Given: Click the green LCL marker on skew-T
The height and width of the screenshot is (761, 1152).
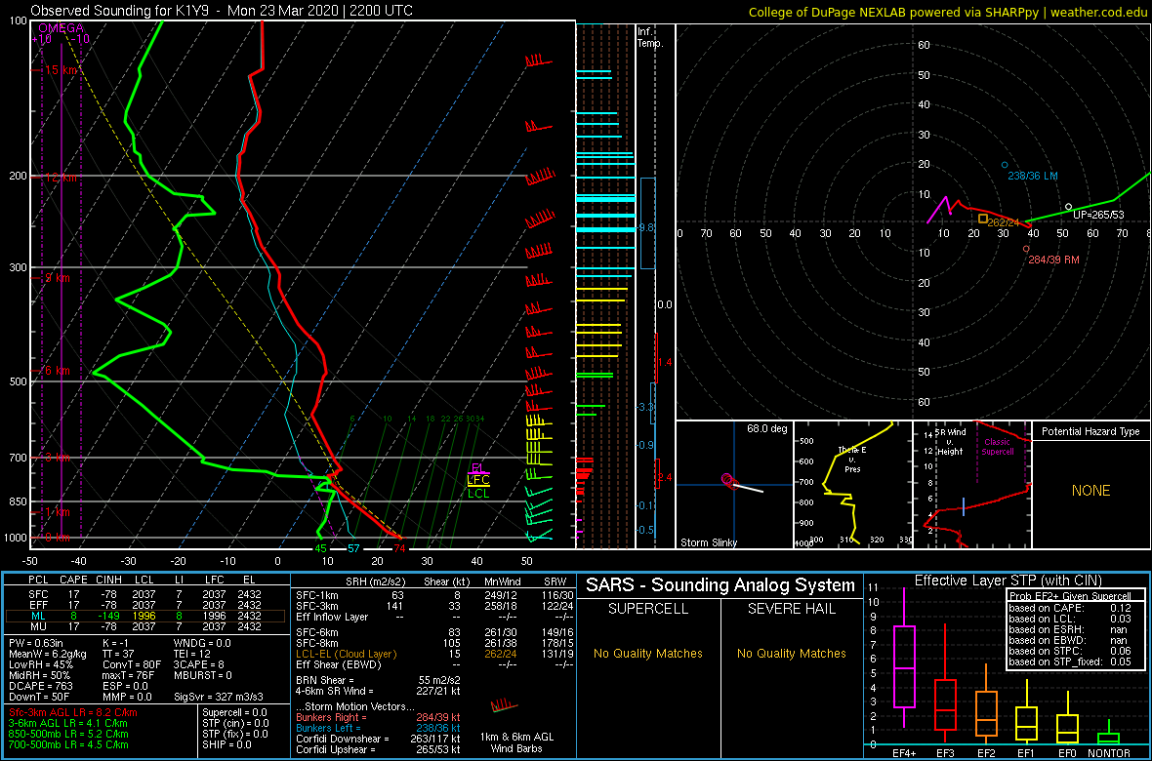Looking at the screenshot, I should [x=478, y=494].
